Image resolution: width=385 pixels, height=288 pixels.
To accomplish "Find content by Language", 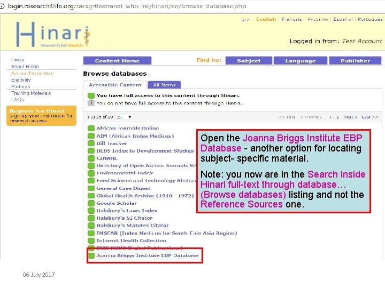I will click(x=301, y=61).
